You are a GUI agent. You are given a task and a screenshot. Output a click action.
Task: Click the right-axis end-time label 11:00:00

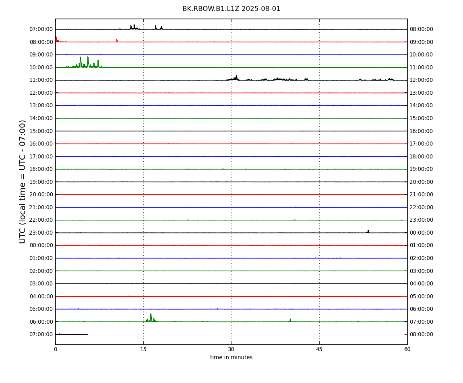(422, 67)
